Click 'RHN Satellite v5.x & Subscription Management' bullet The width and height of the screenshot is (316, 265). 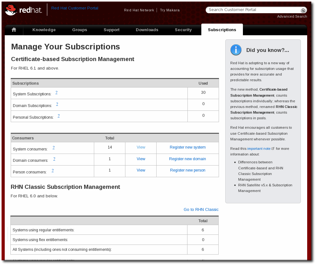265,188
